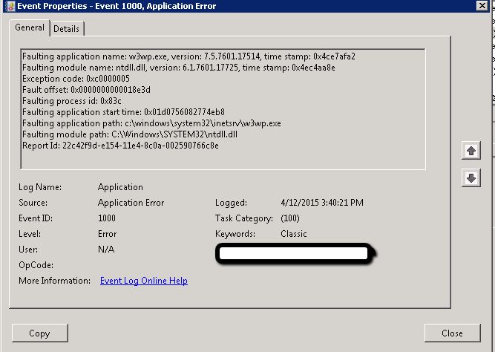Switch to the Details tab

(x=66, y=29)
